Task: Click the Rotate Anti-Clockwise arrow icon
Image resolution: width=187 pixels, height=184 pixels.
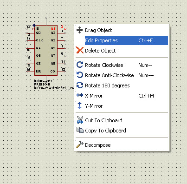Action: point(80,75)
